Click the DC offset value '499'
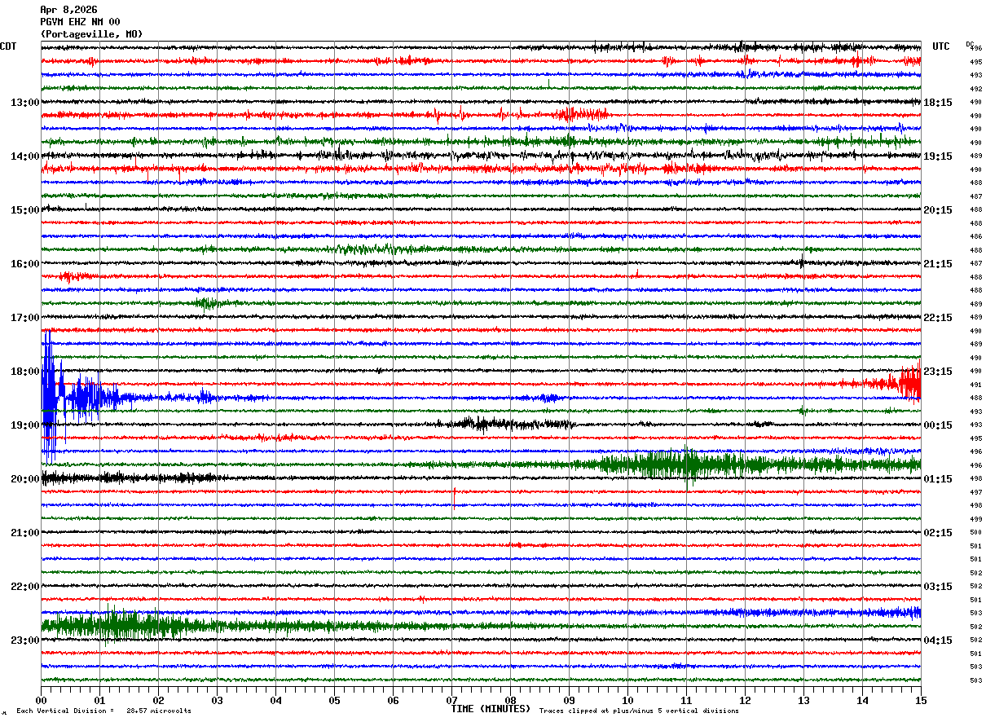The height and width of the screenshot is (722, 986). [x=975, y=519]
